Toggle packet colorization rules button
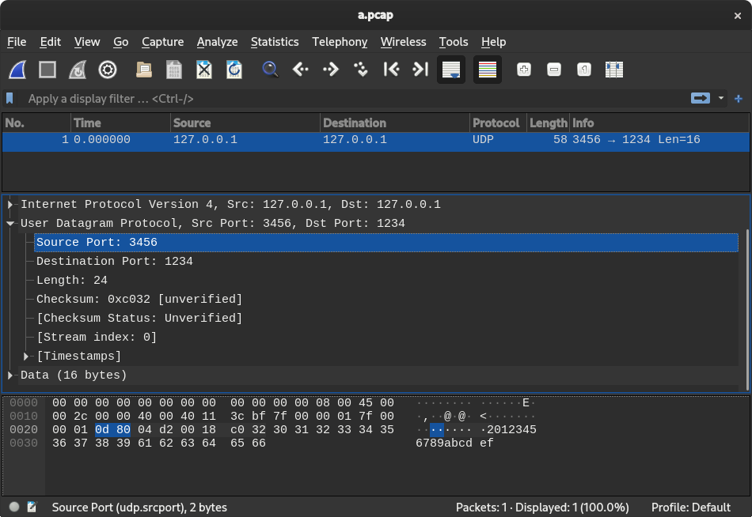Screen dimensions: 752x517 (488, 70)
